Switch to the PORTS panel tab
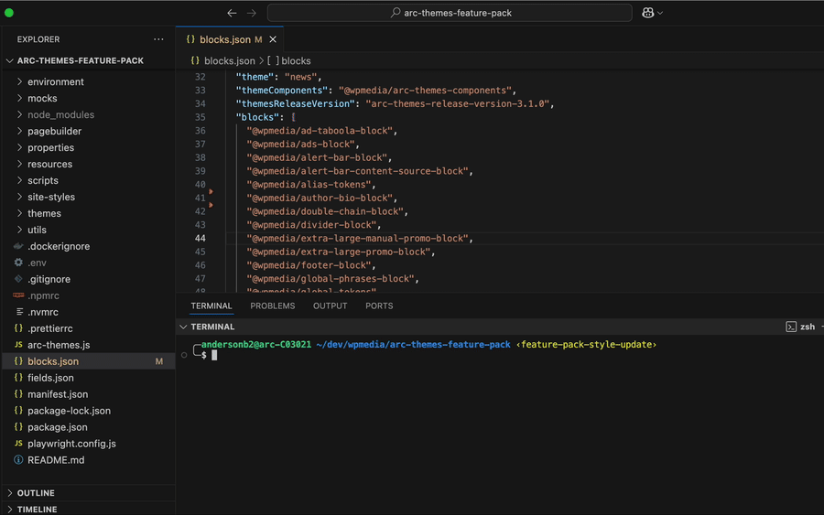Image resolution: width=824 pixels, height=515 pixels. pyautogui.click(x=379, y=306)
